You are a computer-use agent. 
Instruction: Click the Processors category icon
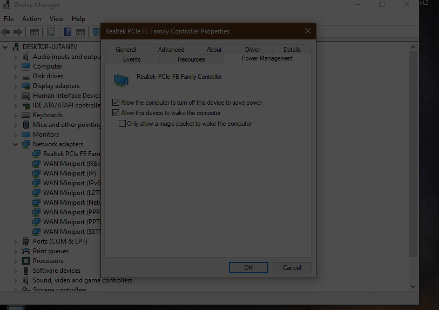(26, 261)
